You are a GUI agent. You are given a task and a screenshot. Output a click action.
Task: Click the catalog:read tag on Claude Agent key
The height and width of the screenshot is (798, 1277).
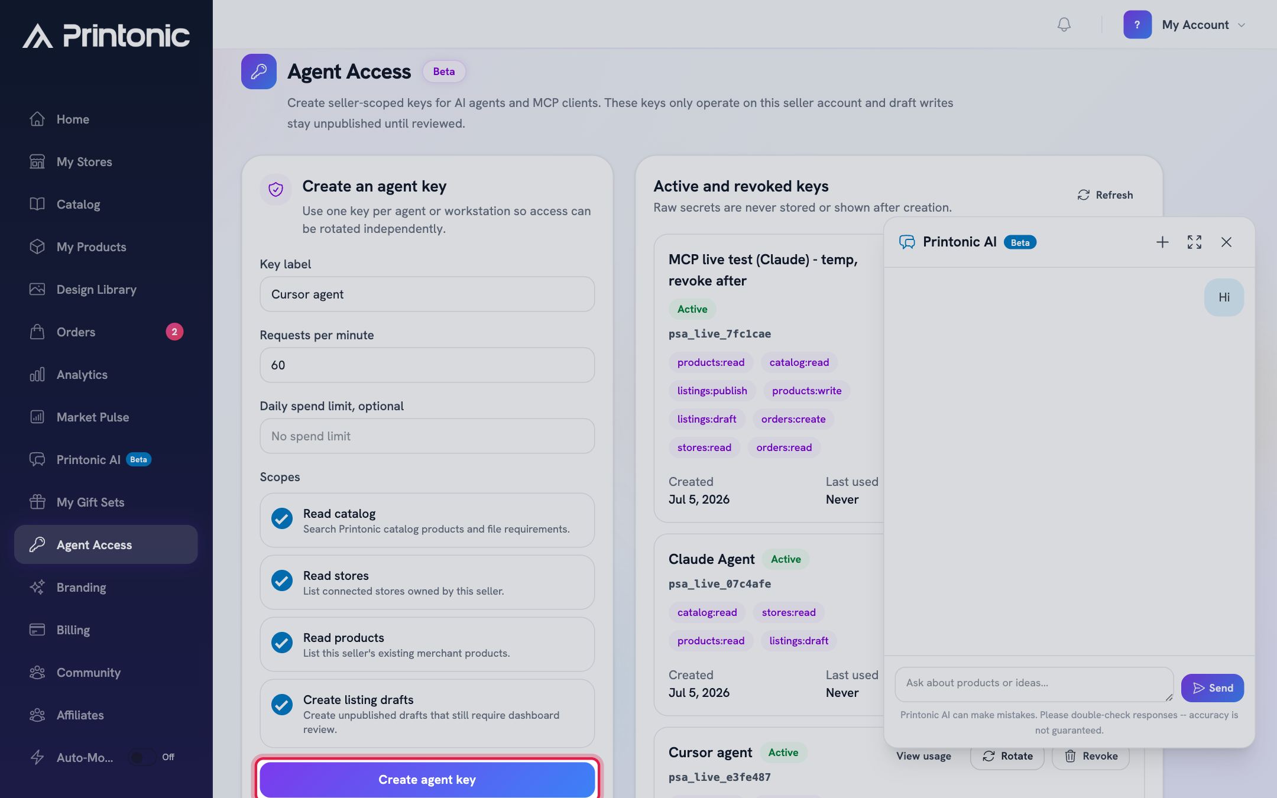(707, 612)
